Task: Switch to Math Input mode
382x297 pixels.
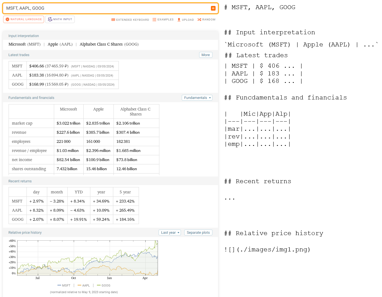Action: pyautogui.click(x=60, y=19)
